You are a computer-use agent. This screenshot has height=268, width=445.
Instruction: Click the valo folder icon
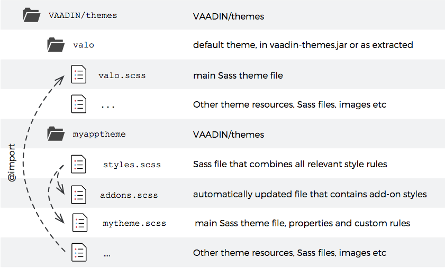[56, 45]
